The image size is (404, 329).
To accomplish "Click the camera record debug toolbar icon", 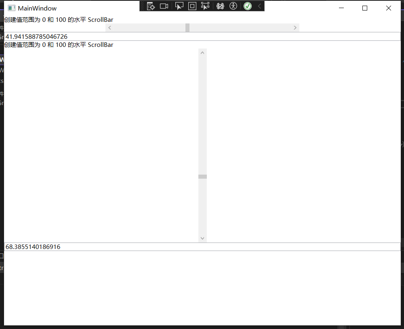I will point(164,6).
